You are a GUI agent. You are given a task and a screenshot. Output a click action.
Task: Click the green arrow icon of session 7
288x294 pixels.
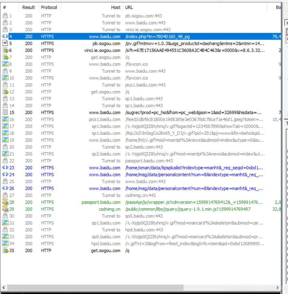pos(6,57)
